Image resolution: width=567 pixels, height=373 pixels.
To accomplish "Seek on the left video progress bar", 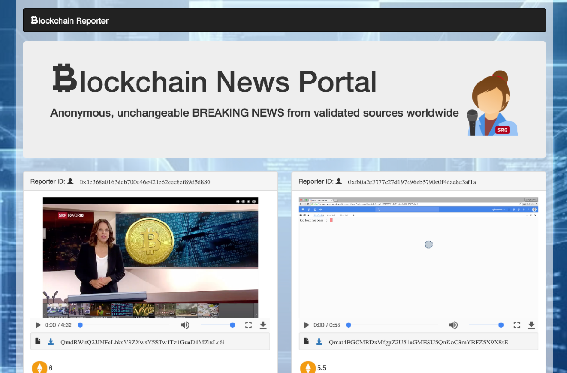I will [125, 325].
